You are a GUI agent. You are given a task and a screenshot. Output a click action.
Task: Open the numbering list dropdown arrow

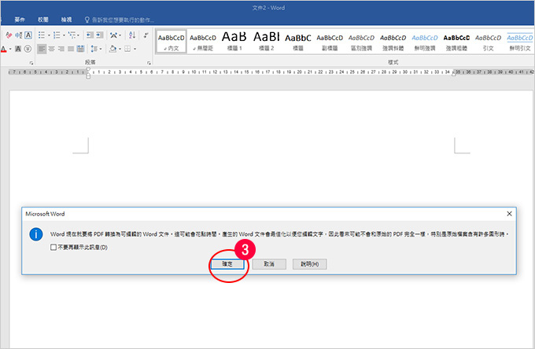pyautogui.click(x=64, y=35)
